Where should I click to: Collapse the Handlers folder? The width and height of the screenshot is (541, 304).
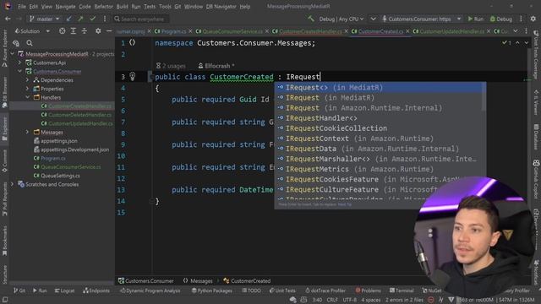[27, 98]
